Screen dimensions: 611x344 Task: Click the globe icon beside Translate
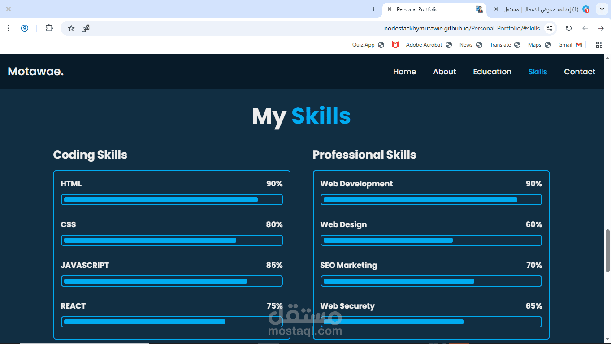517,45
